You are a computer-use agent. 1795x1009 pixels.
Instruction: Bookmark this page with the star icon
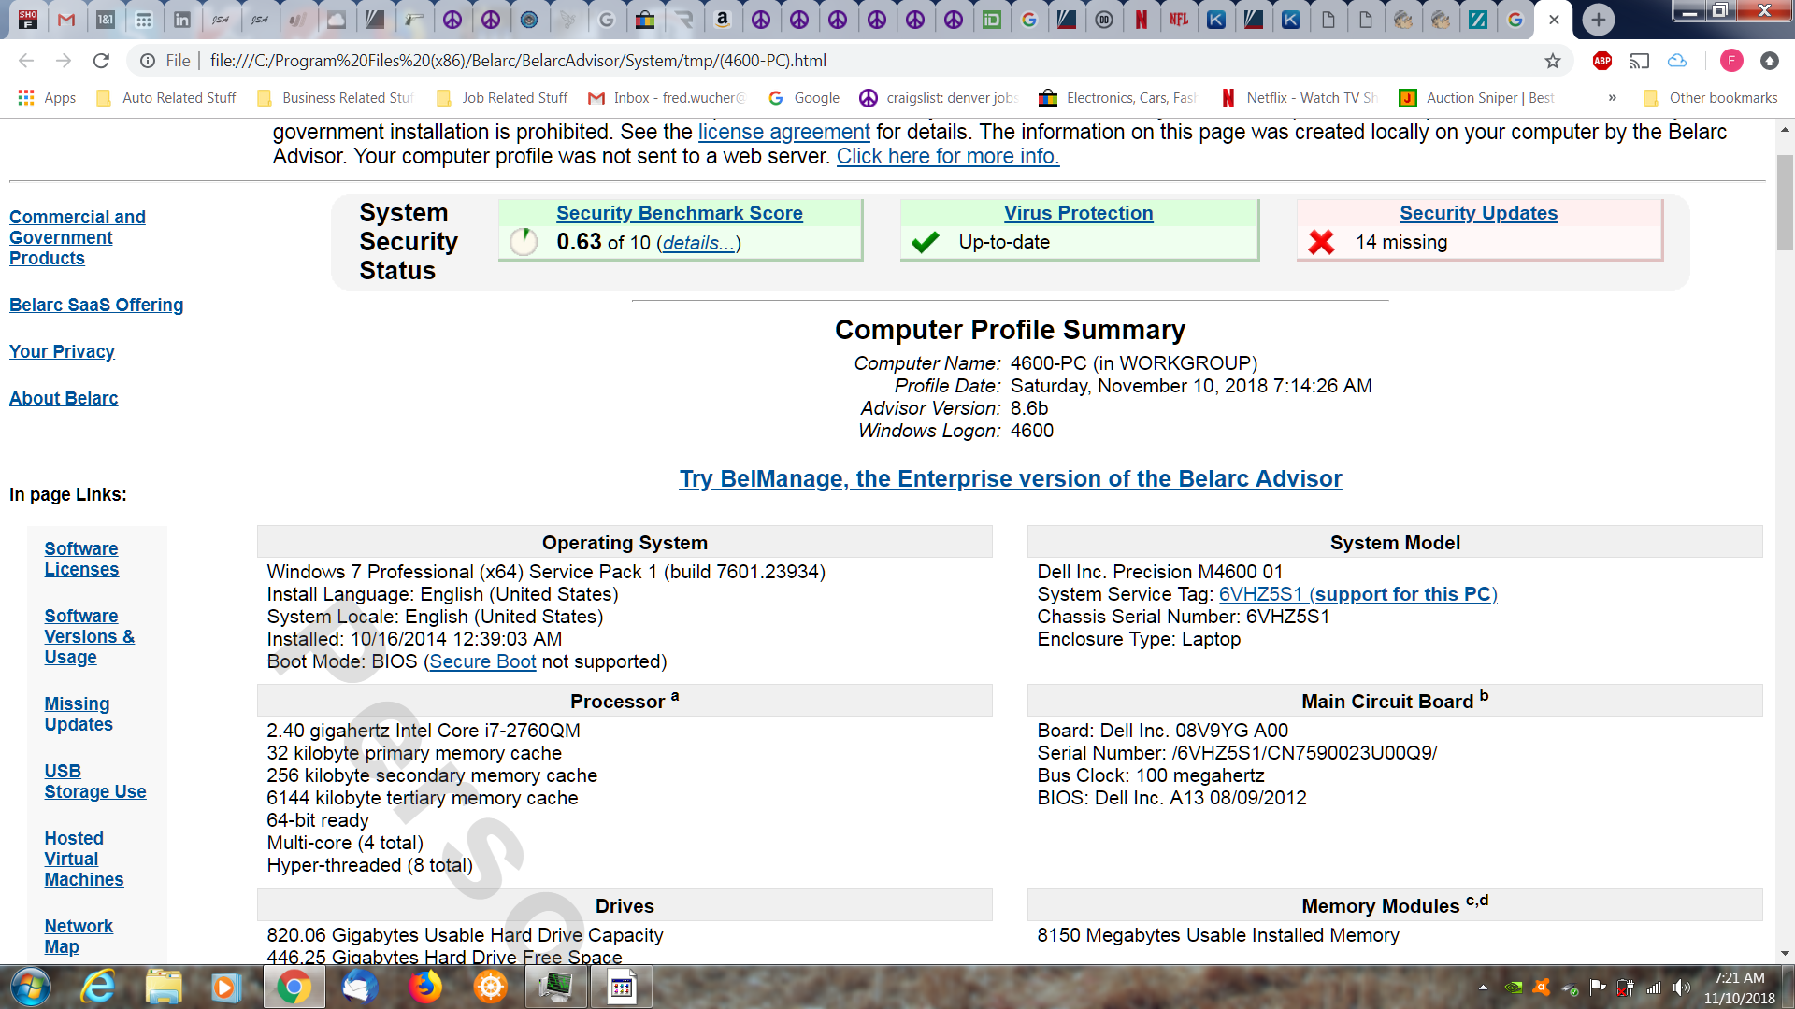pyautogui.click(x=1553, y=61)
